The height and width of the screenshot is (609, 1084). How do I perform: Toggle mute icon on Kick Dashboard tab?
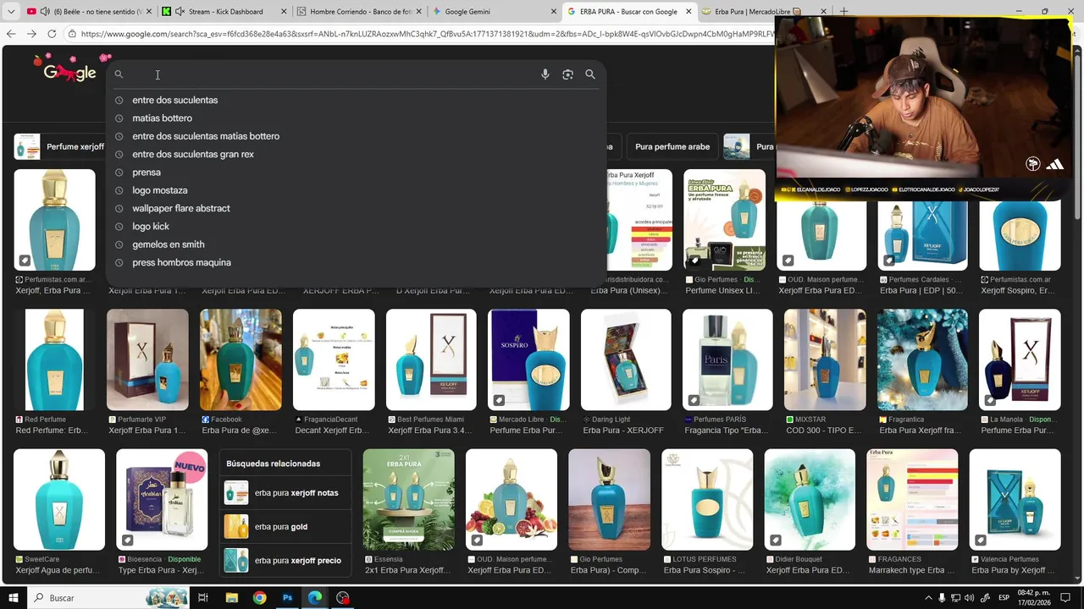tap(180, 12)
